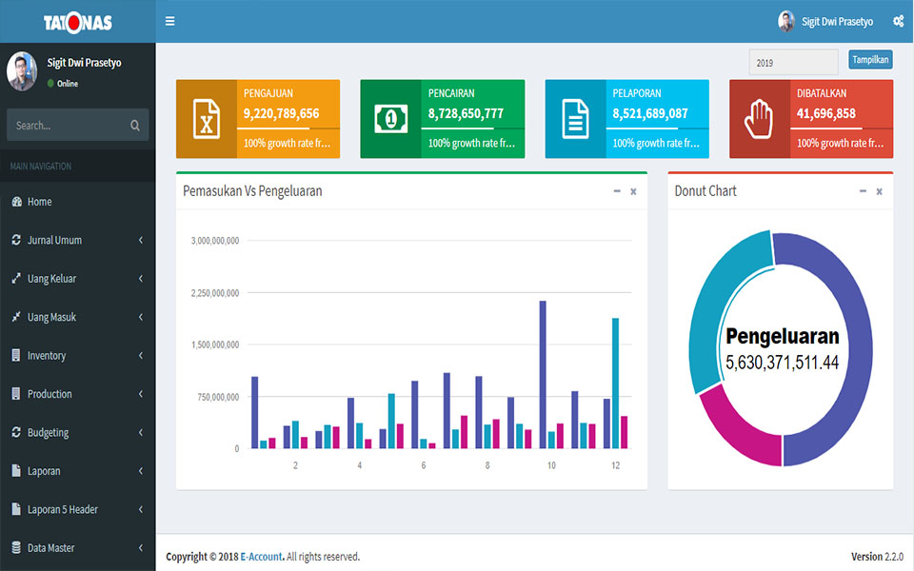Open the Laporan 5 Header menu

77,509
